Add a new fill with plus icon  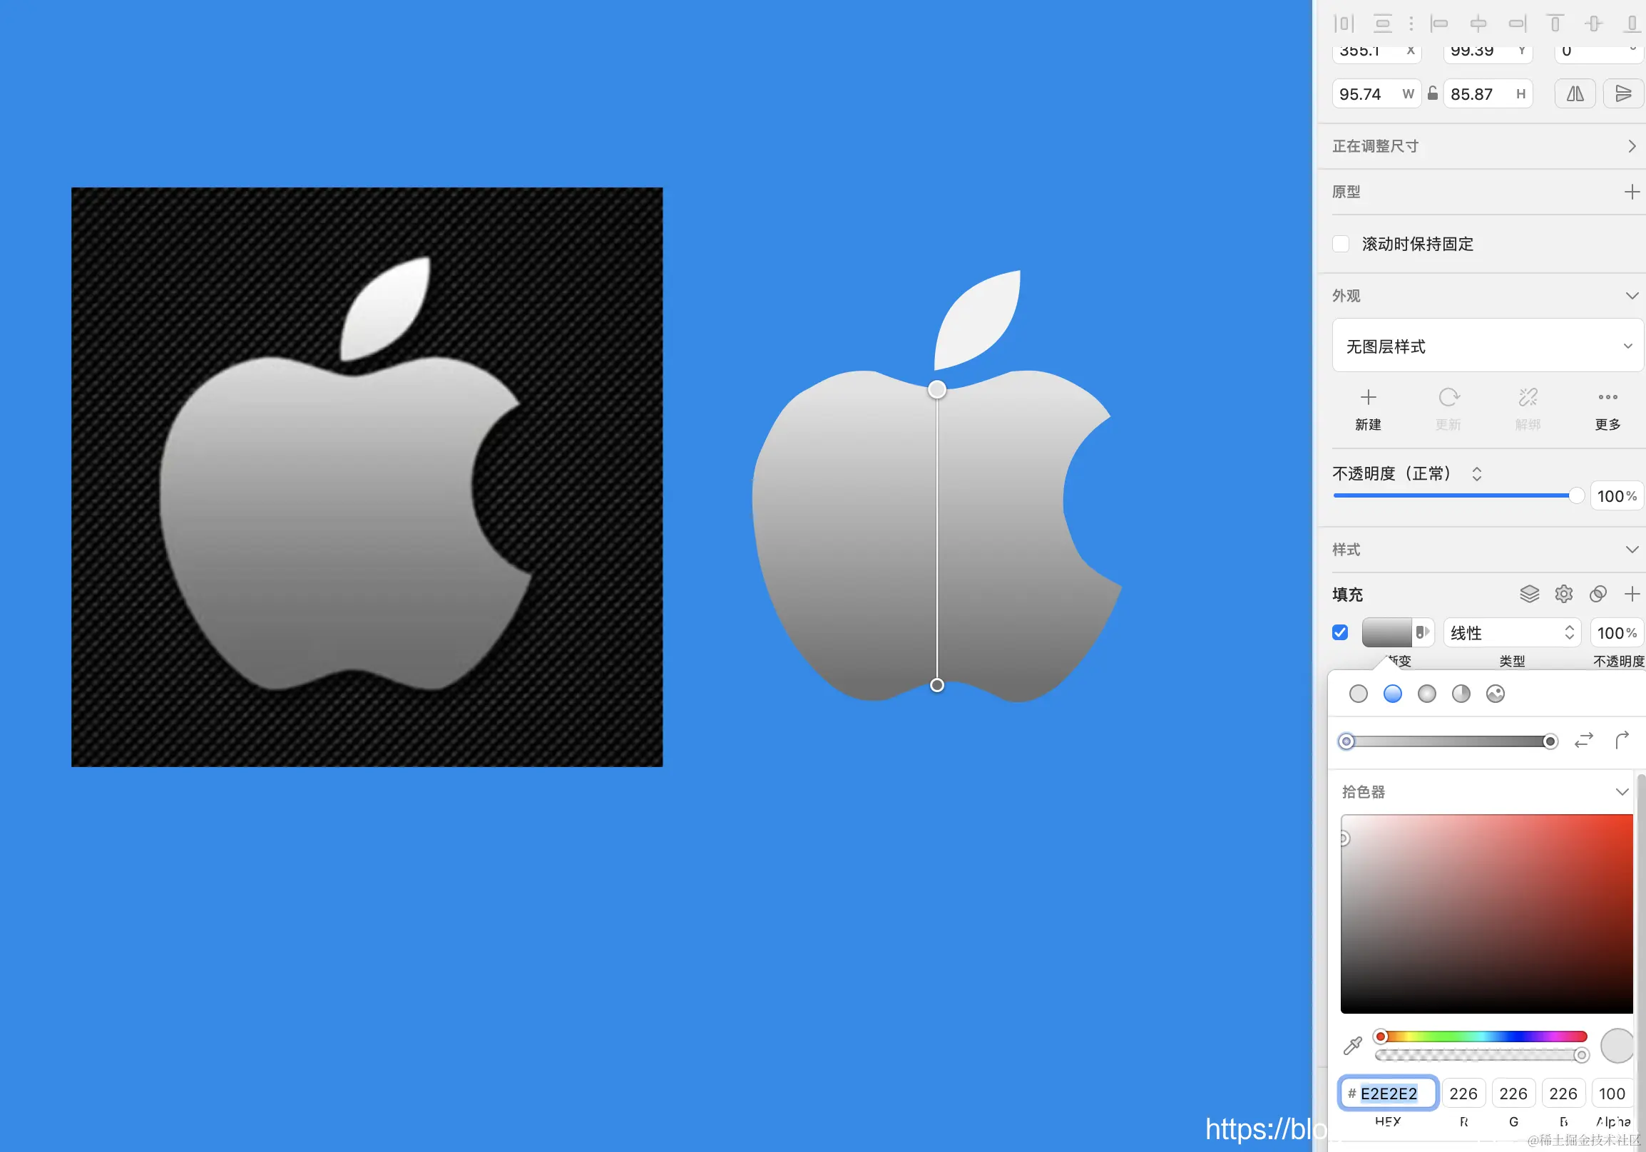point(1632,594)
